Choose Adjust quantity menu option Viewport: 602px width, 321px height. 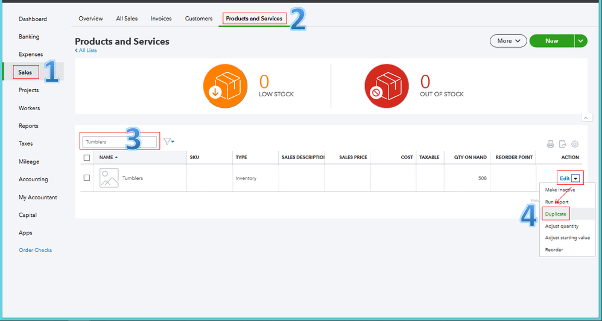pos(562,226)
